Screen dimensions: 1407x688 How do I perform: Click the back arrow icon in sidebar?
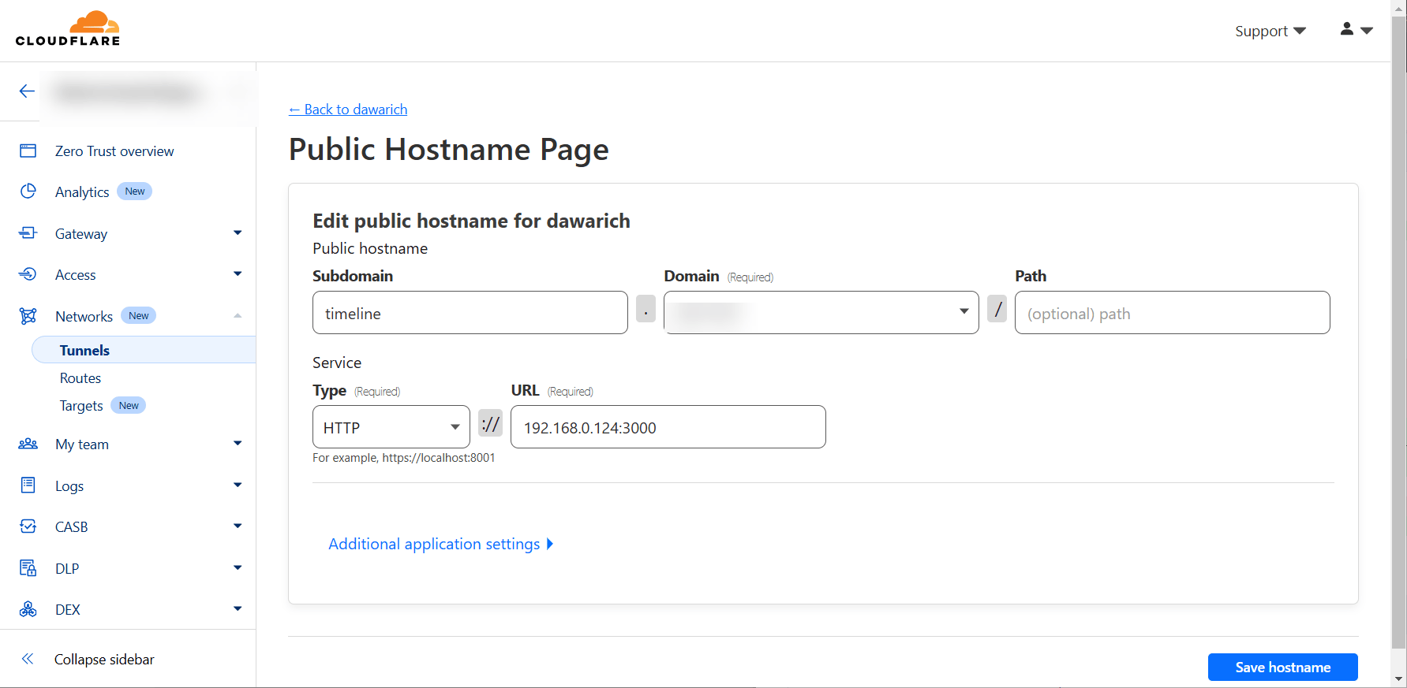point(27,91)
